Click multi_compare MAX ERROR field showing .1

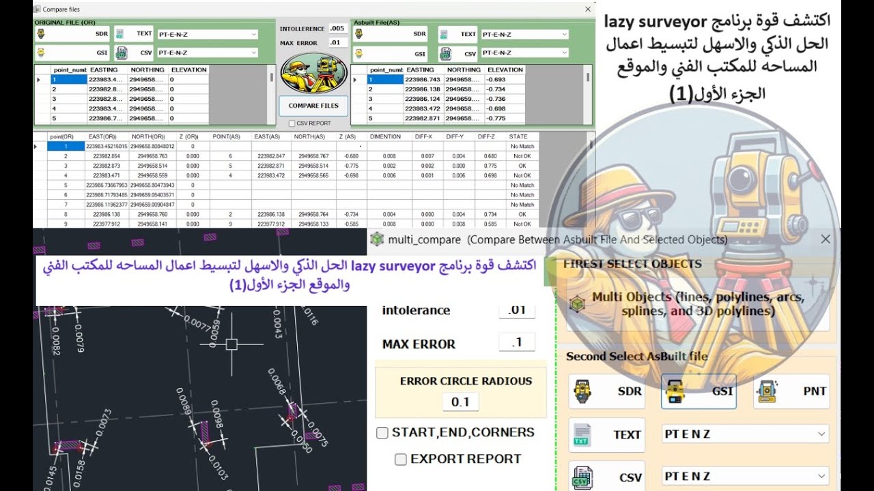click(x=517, y=343)
